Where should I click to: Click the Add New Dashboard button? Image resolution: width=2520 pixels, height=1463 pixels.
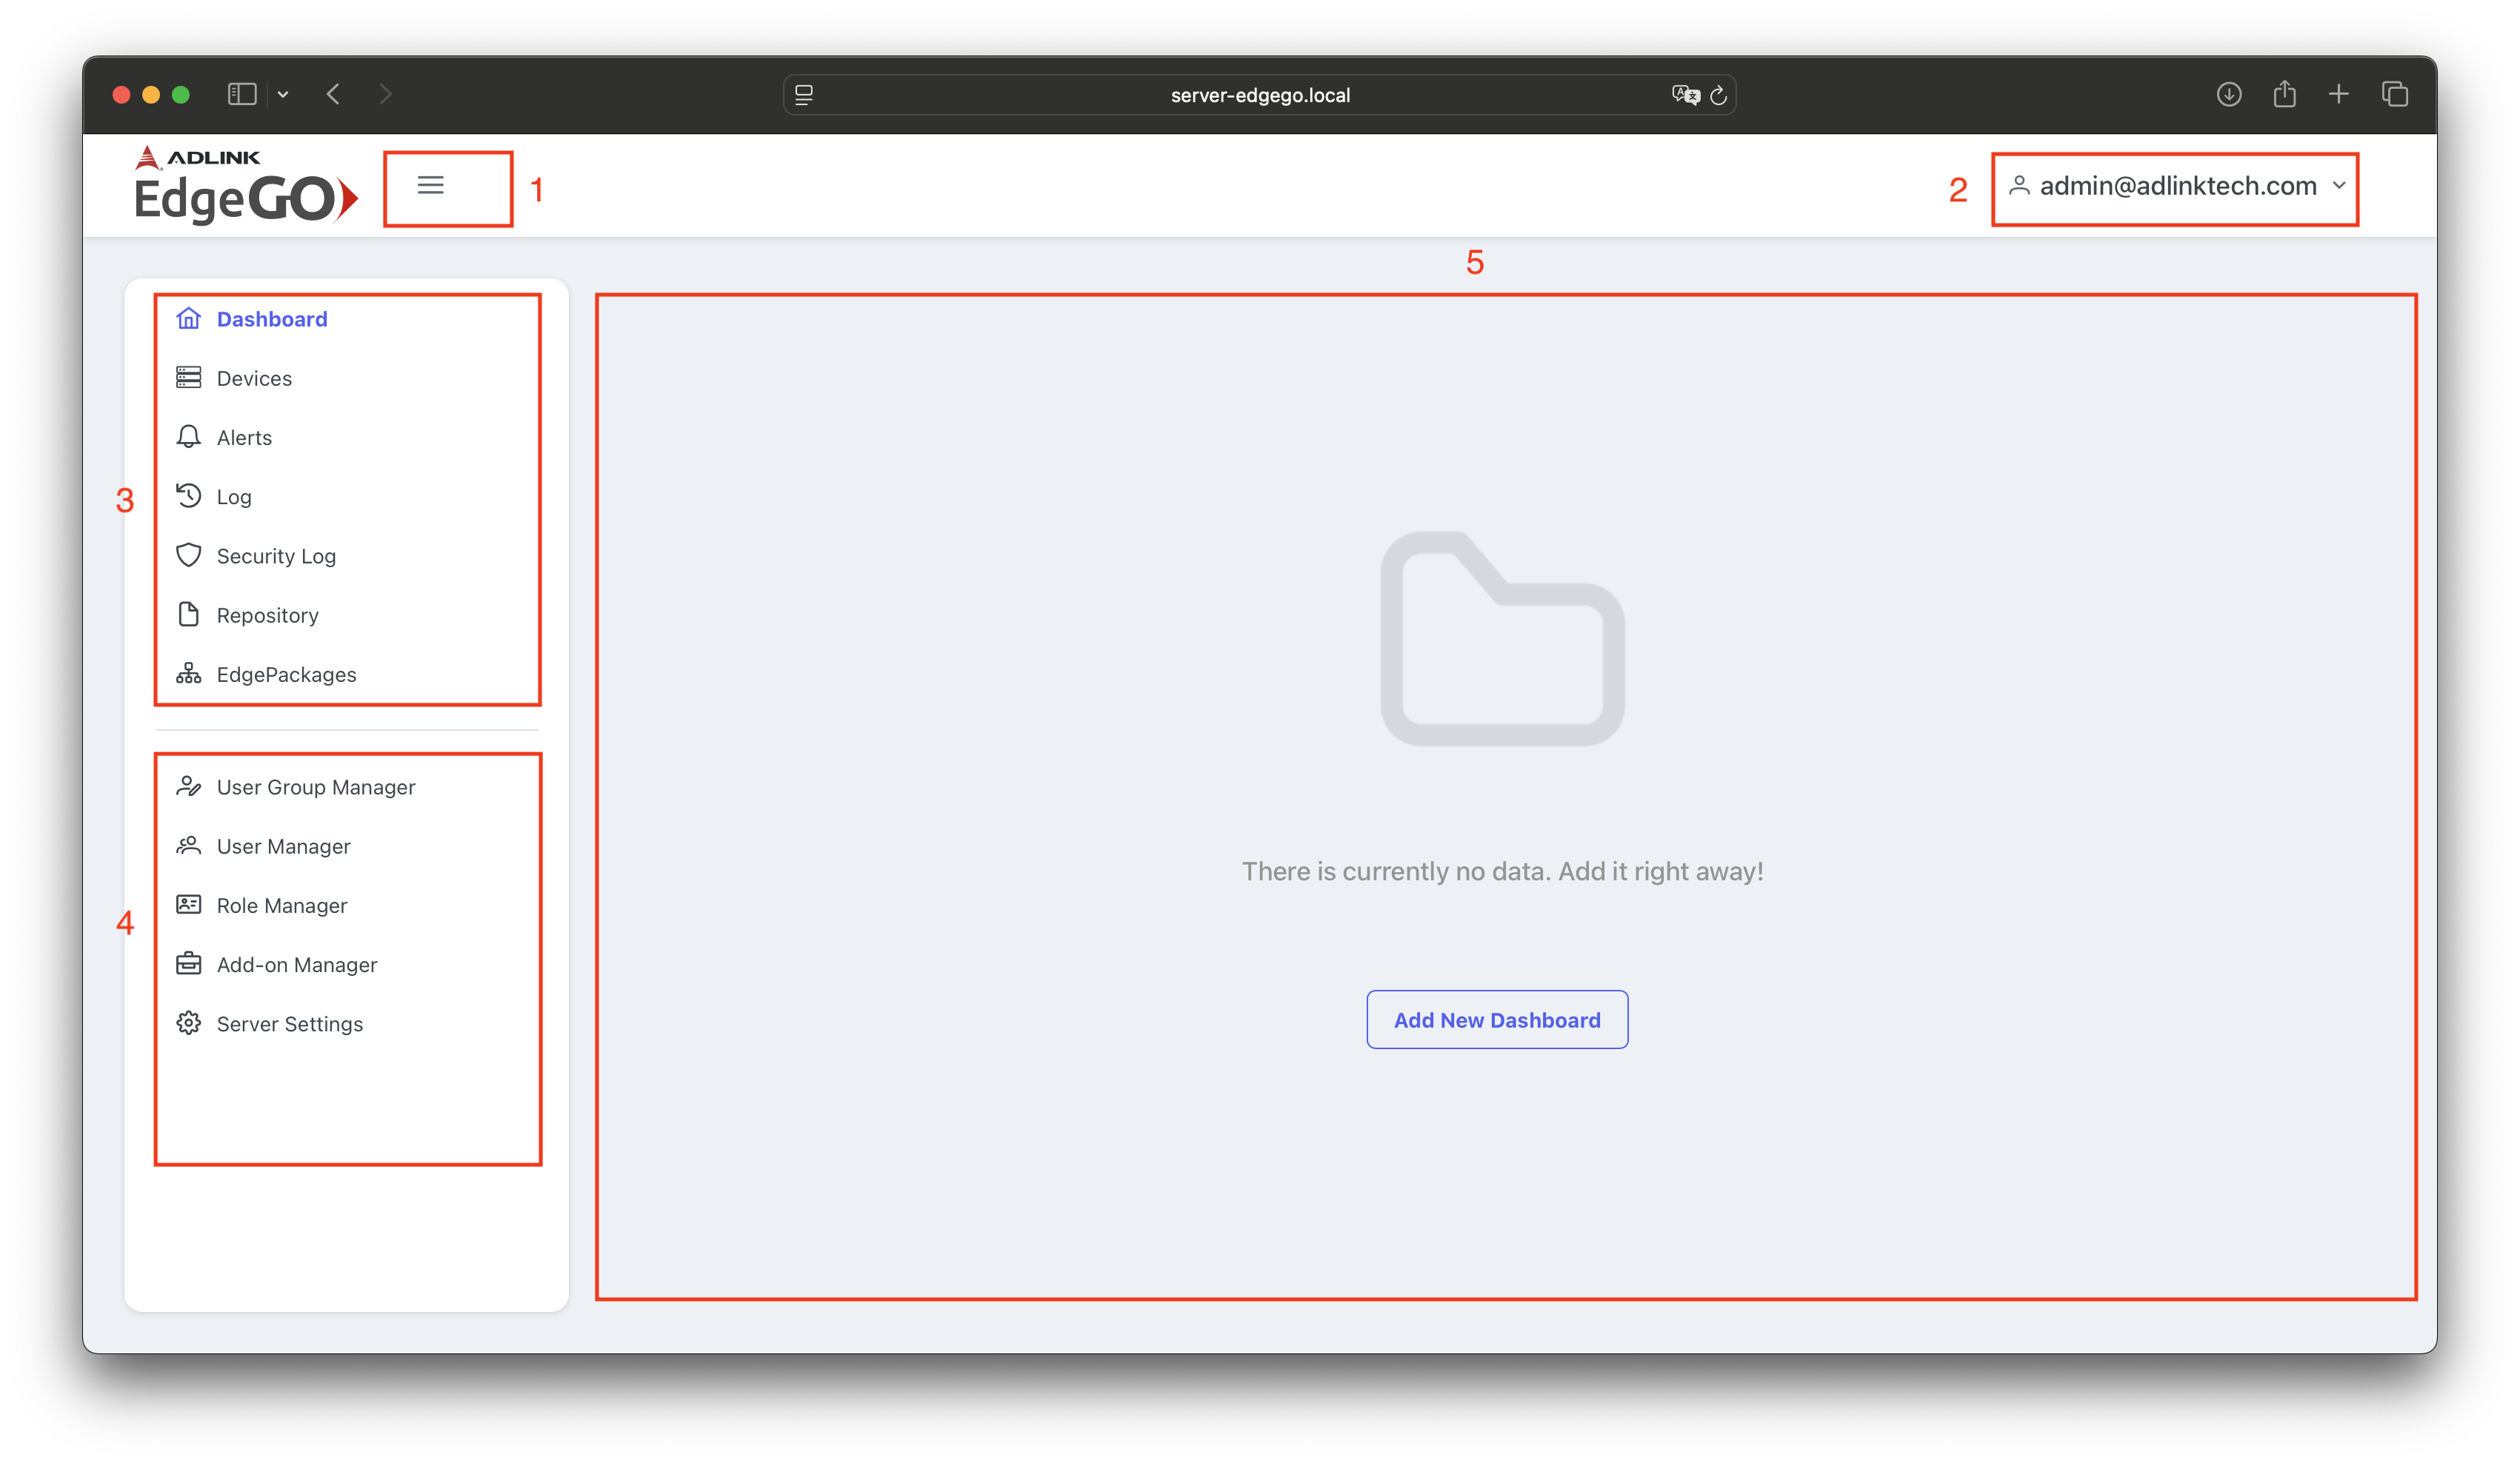[1497, 1020]
